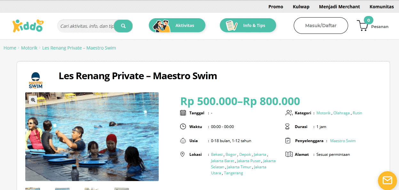
Task: Click the Kiddo.id logo
Action: tap(28, 26)
